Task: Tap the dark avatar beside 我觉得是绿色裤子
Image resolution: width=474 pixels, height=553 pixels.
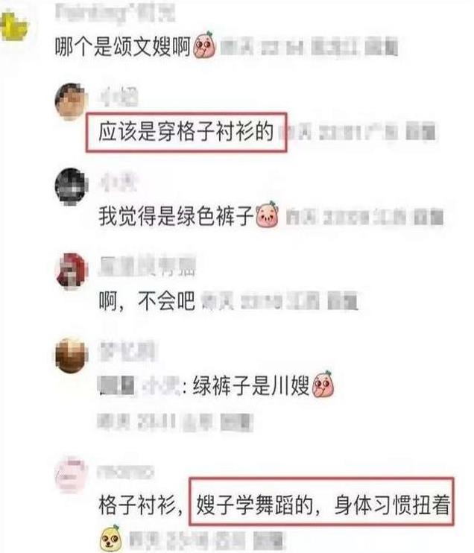Action: [x=72, y=186]
